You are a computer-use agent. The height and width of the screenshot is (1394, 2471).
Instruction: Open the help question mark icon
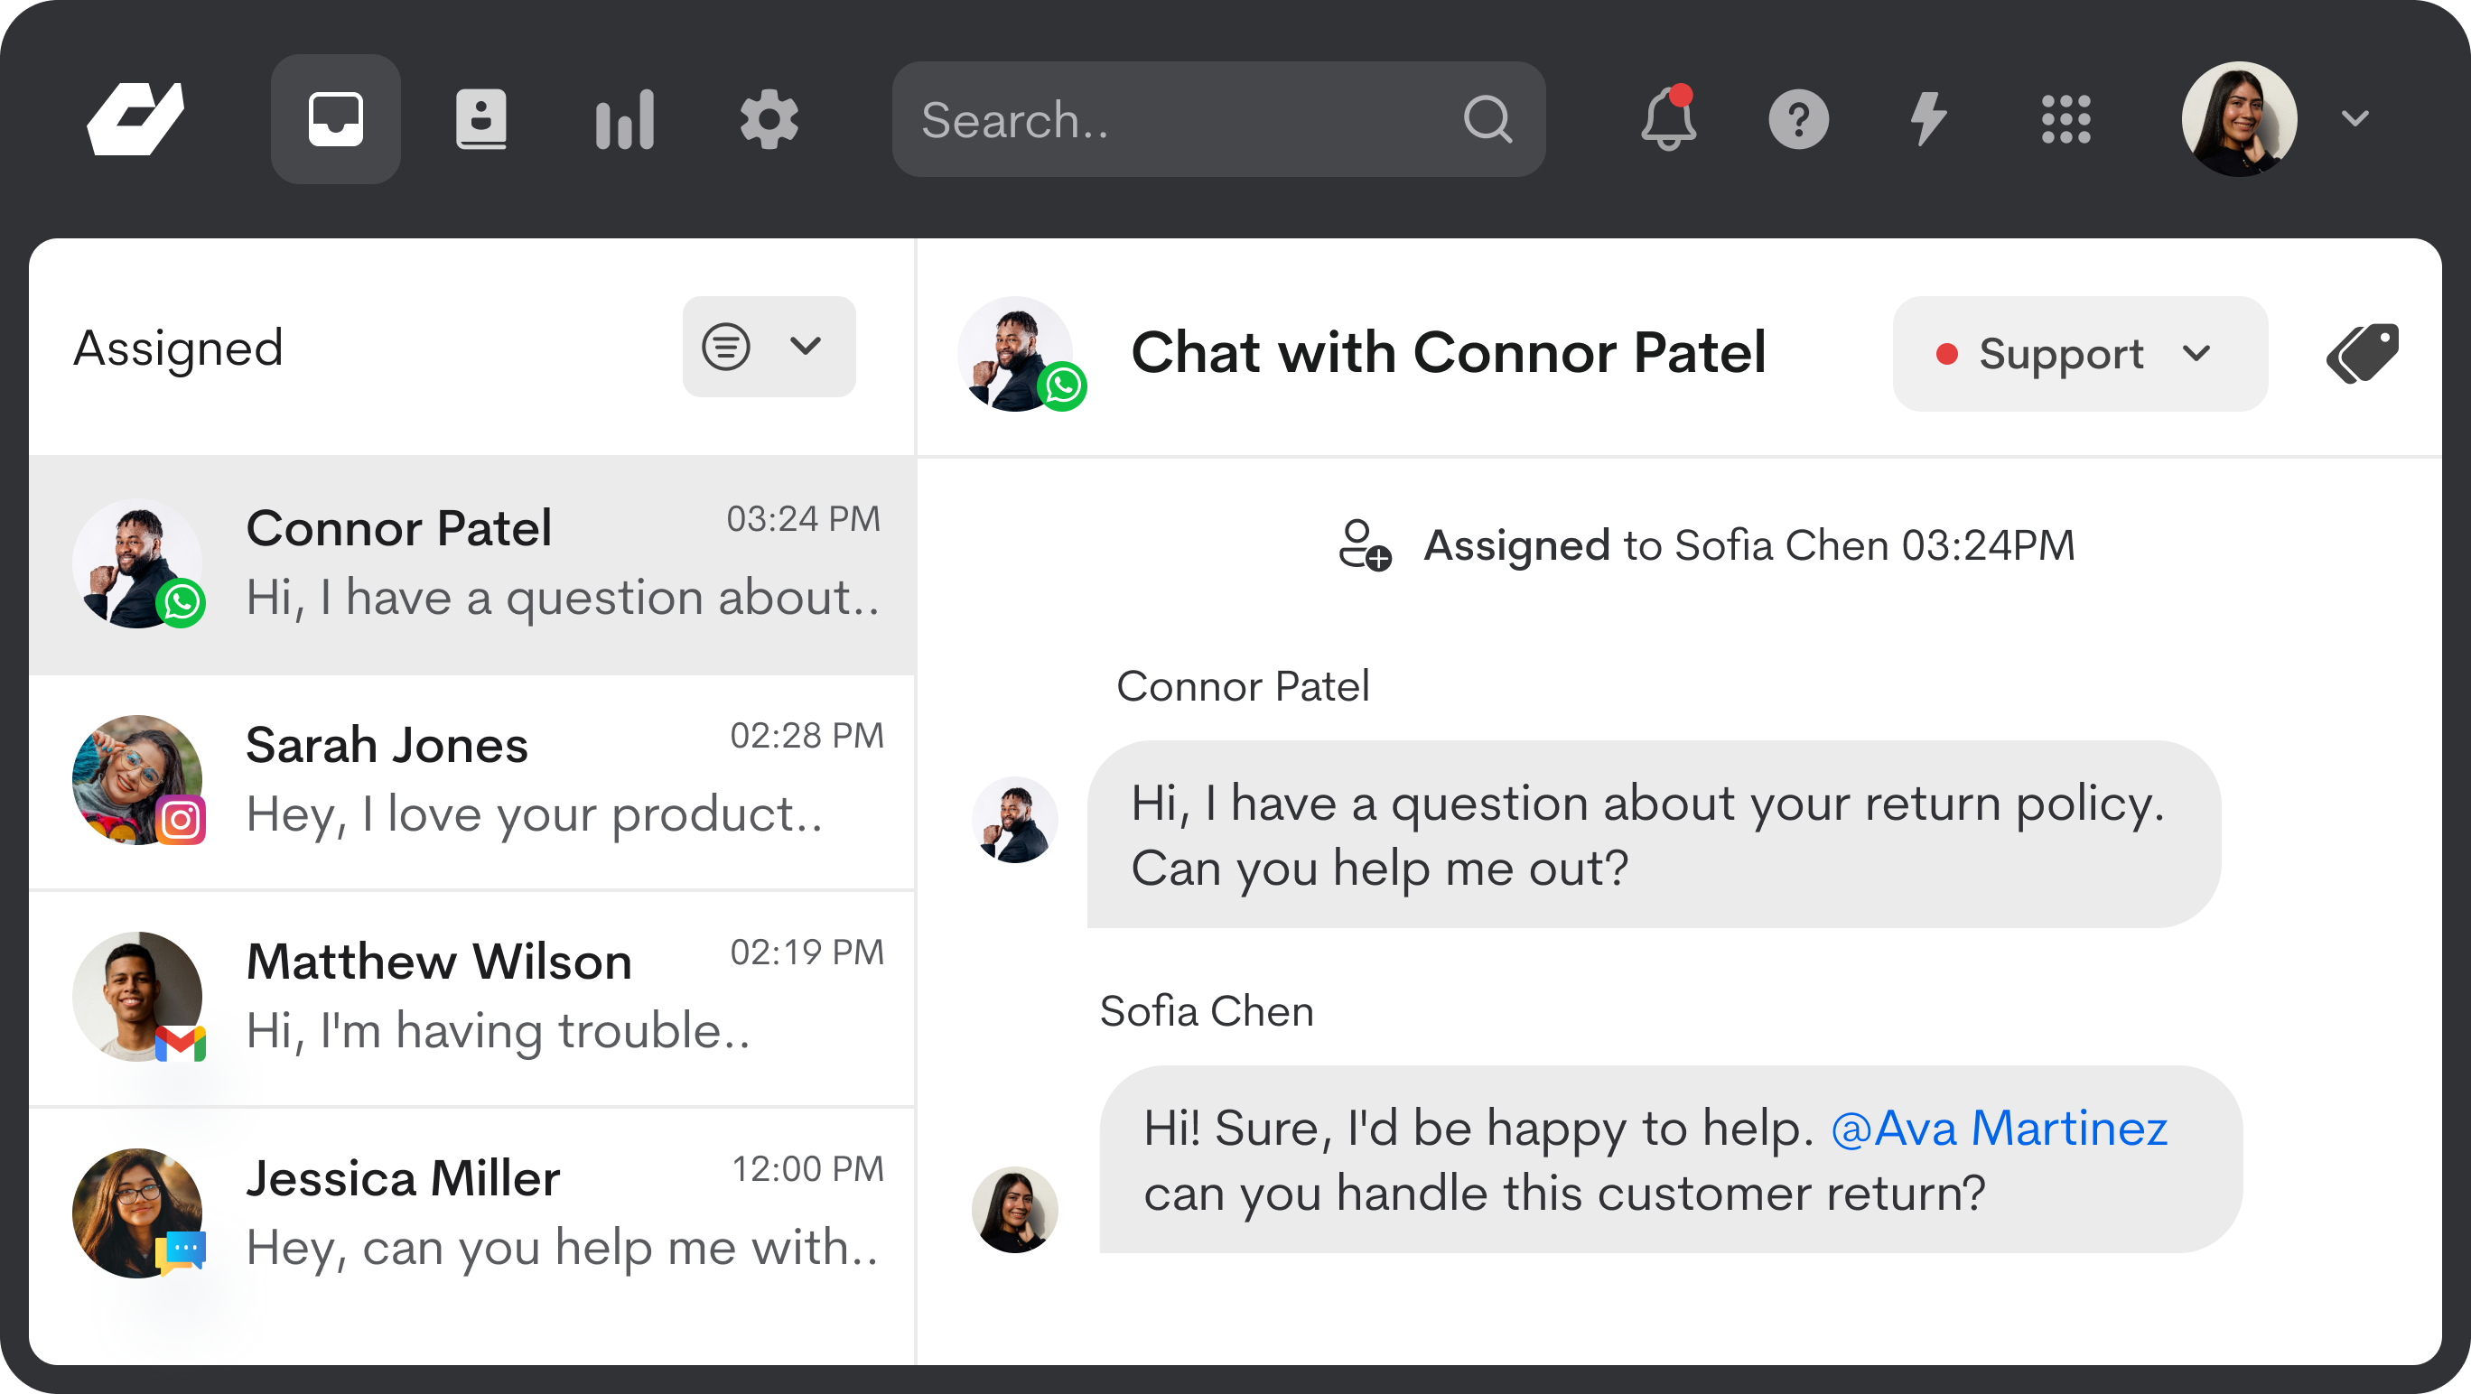point(1798,119)
